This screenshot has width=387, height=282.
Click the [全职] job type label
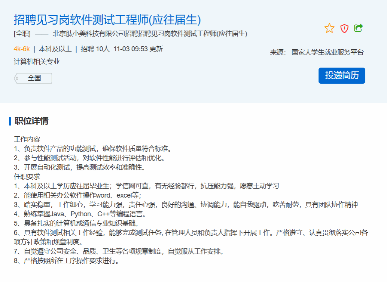[x=22, y=34]
